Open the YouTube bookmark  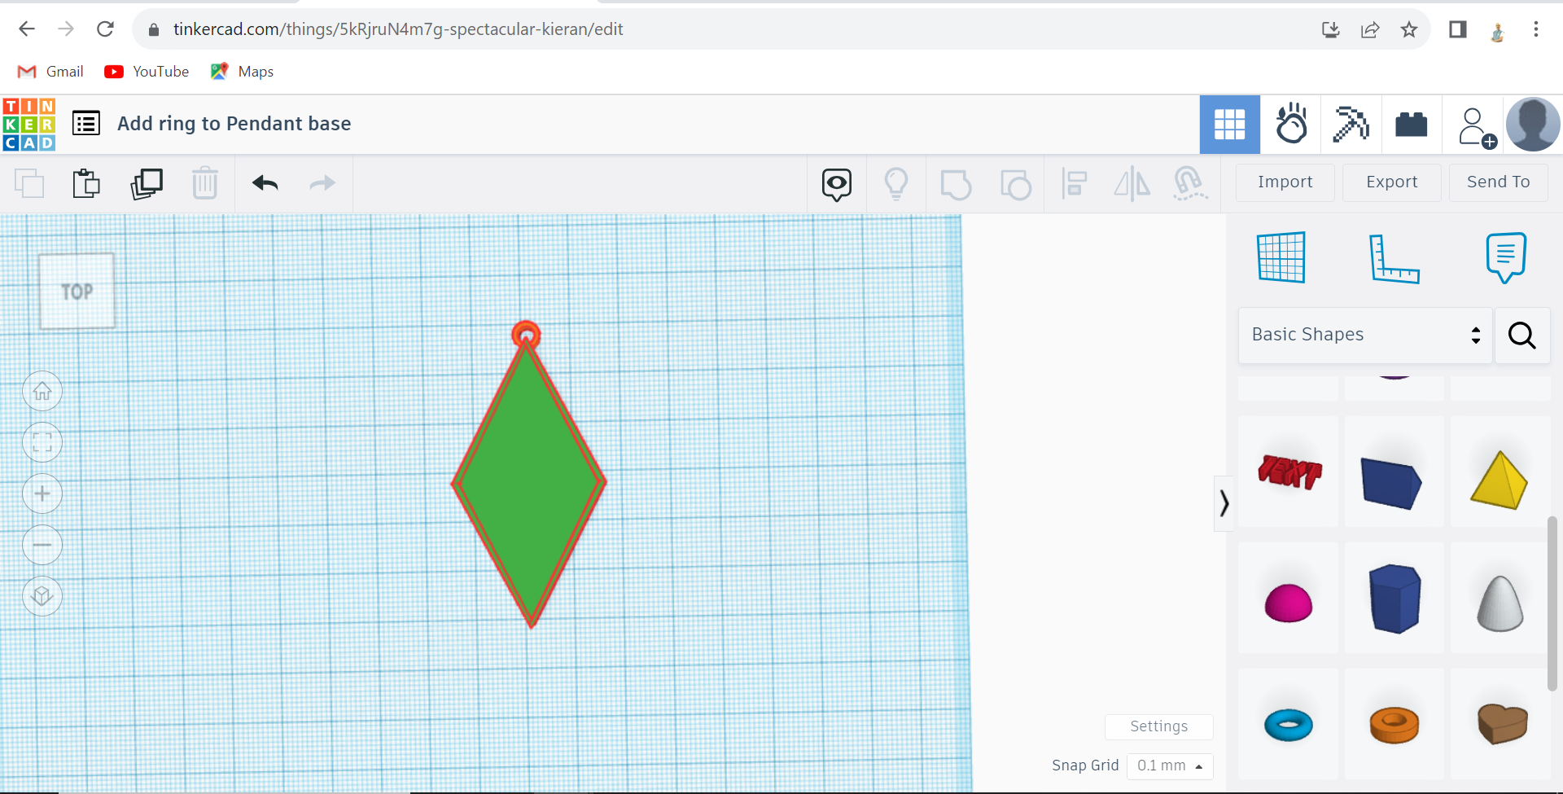tap(147, 72)
